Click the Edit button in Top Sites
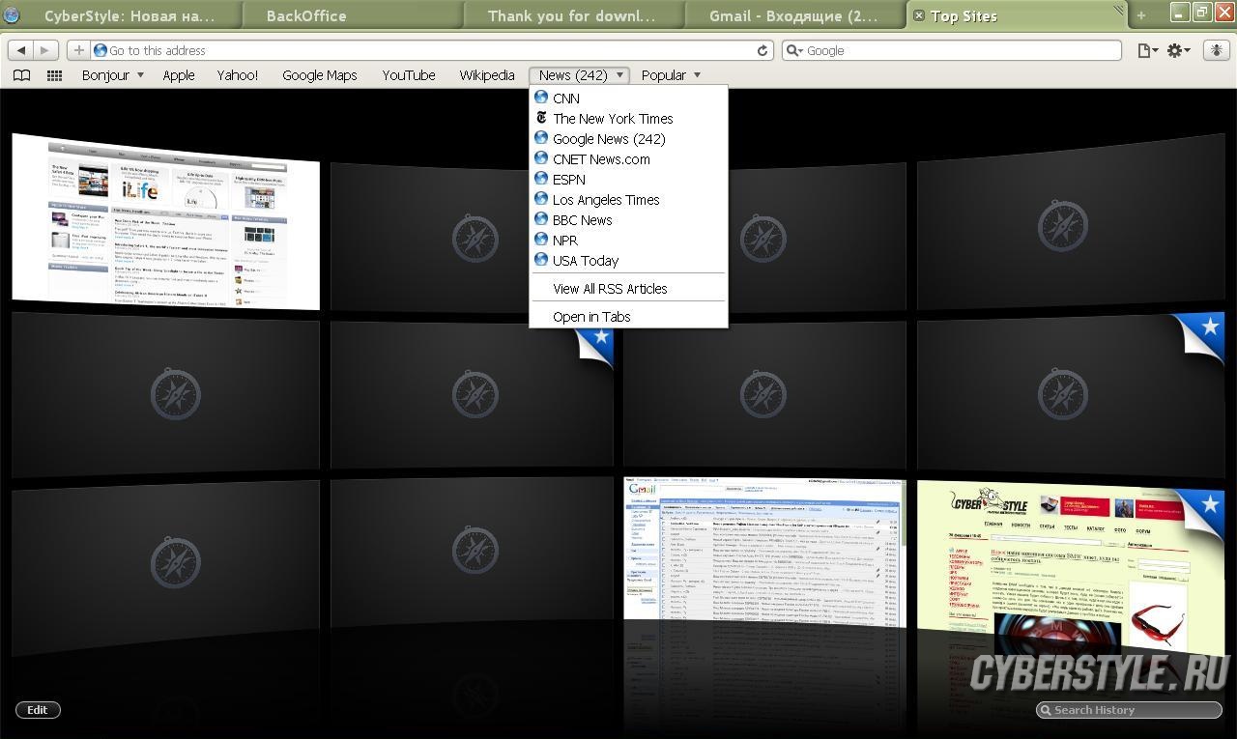Viewport: 1237px width, 739px height. coord(38,710)
